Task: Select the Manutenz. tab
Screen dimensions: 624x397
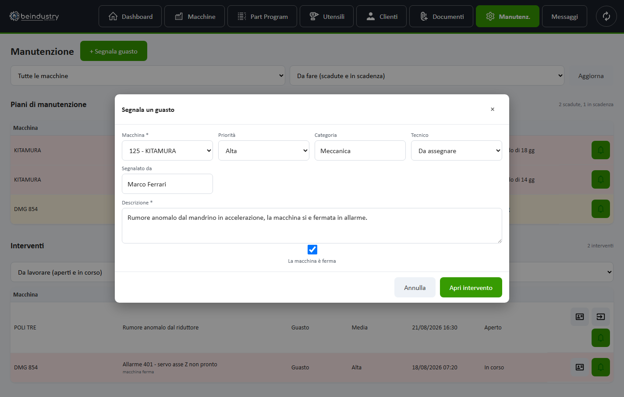Action: click(x=507, y=16)
